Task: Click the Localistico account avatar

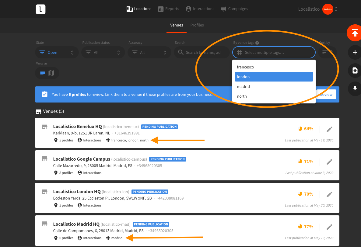Action: (328, 9)
